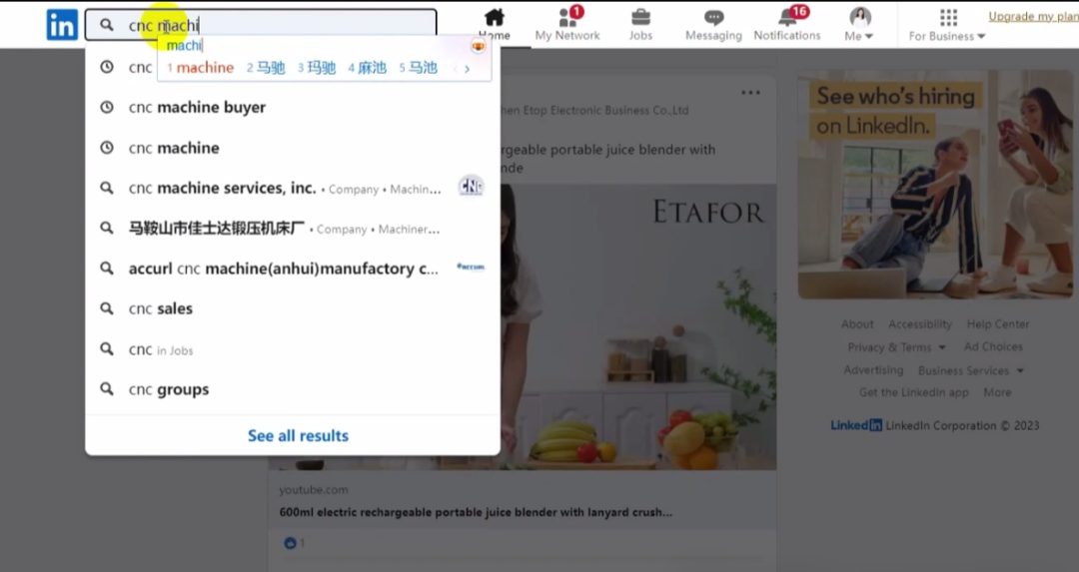Open the Home icon in navigation

coord(495,17)
